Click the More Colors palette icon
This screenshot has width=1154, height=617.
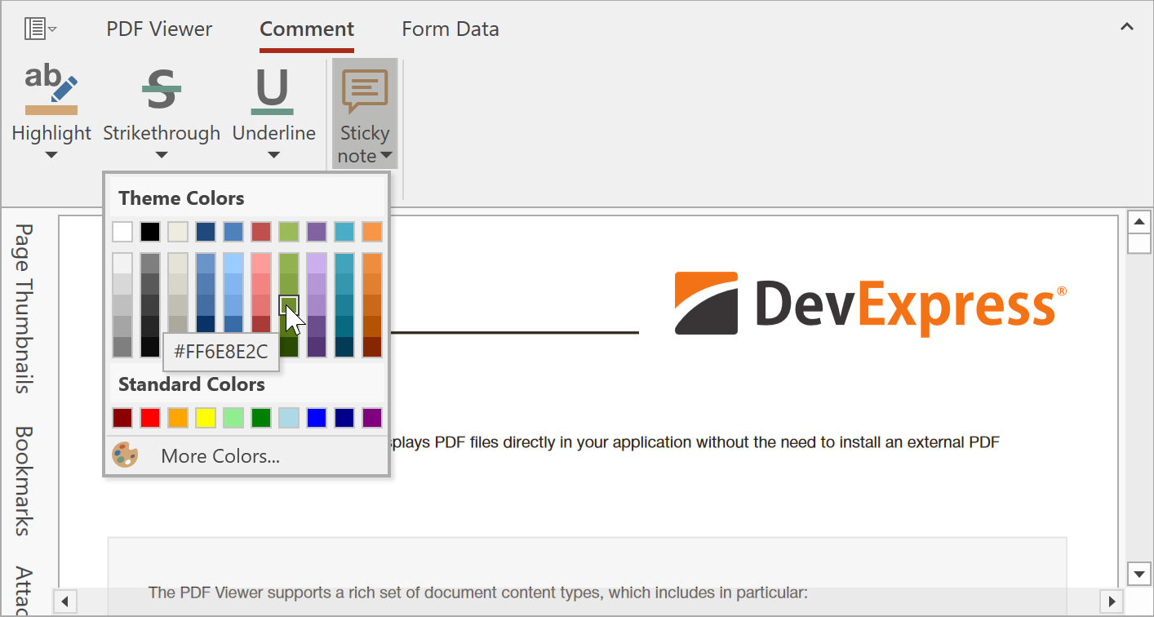coord(125,455)
